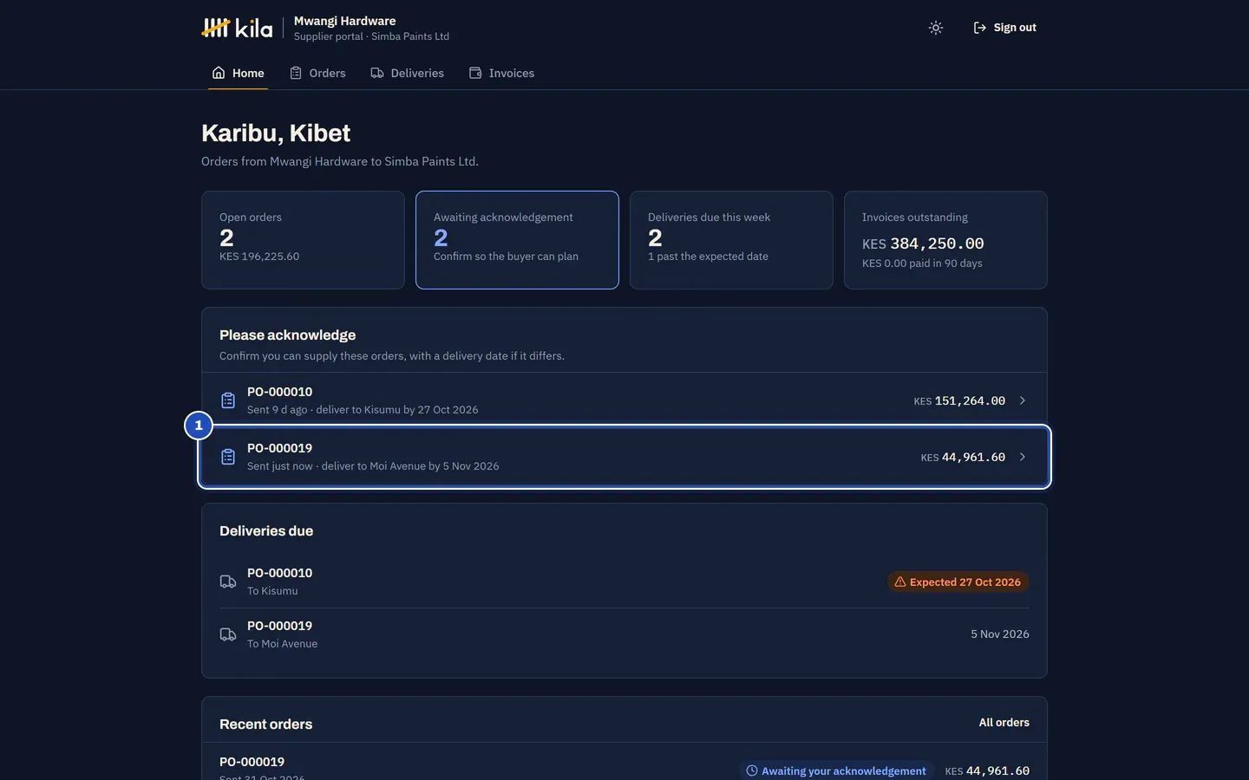Click clock icon in Awaiting acknowledgement badge
Viewport: 1249px width, 780px height.
pyautogui.click(x=752, y=770)
